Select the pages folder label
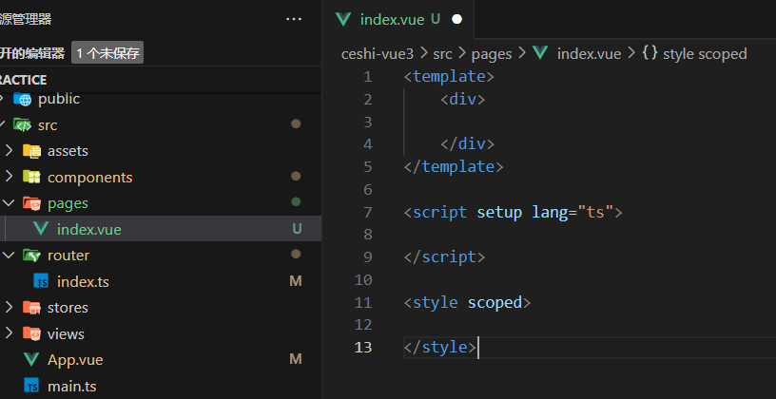Viewport: 776px width, 399px height. click(x=68, y=203)
